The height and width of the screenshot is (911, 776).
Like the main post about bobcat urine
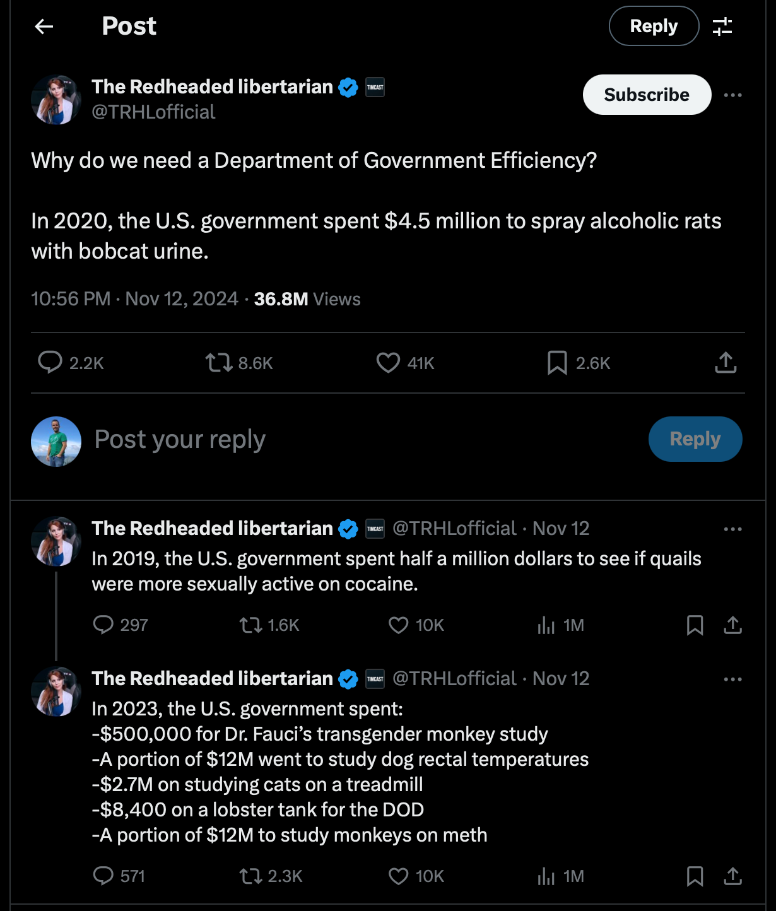coord(388,363)
